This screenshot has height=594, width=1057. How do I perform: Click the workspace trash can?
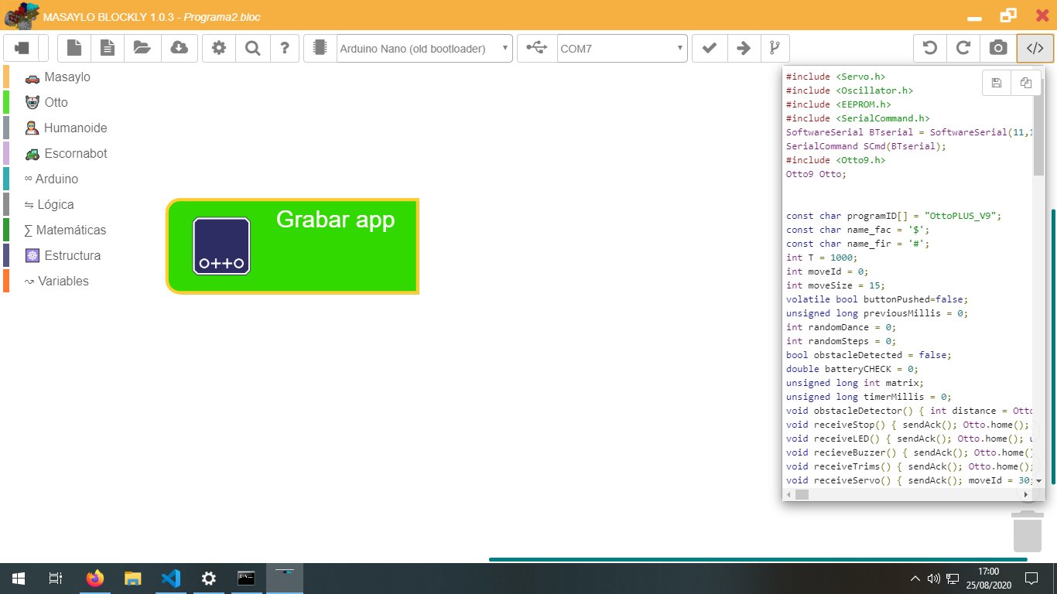[x=1028, y=531]
